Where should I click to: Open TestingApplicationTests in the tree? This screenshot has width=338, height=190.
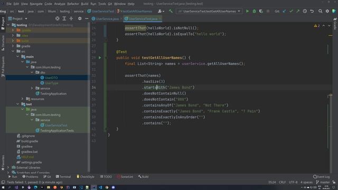point(57,130)
